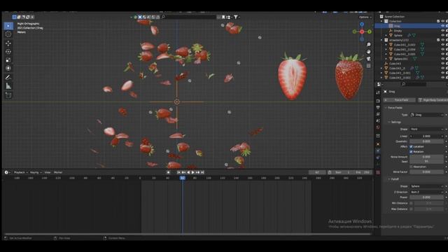Open the timeline Playback menu
This screenshot has width=448, height=252.
20,173
